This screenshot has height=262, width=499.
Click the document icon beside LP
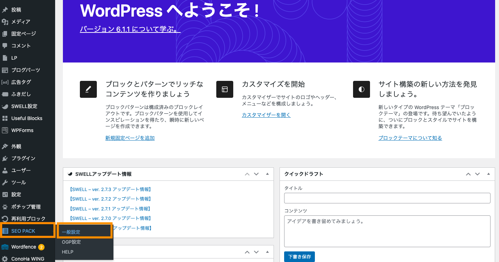5,58
